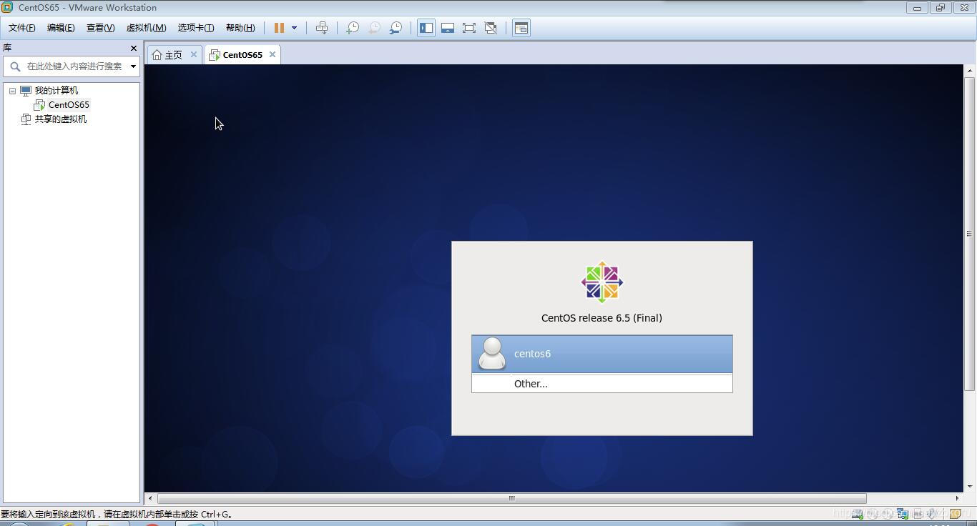Open the 虚拟机(M) menu
Screen dimensions: 977x526
pyautogui.click(x=146, y=28)
